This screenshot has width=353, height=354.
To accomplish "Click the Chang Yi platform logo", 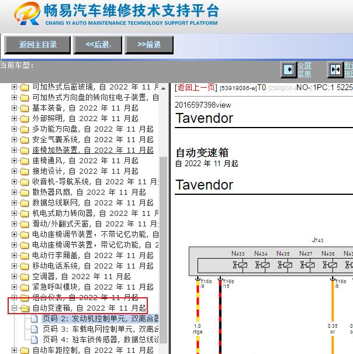I will tap(27, 13).
